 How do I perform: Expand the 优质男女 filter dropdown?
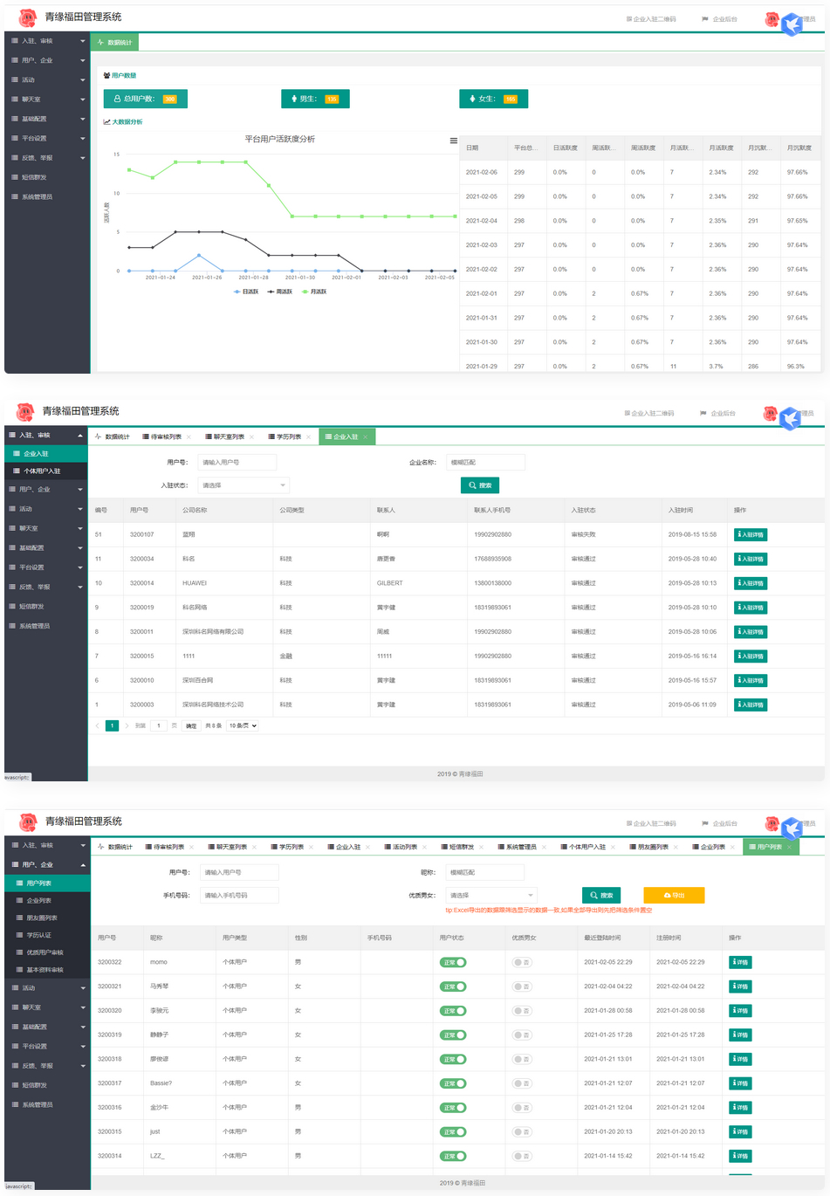pyautogui.click(x=491, y=895)
